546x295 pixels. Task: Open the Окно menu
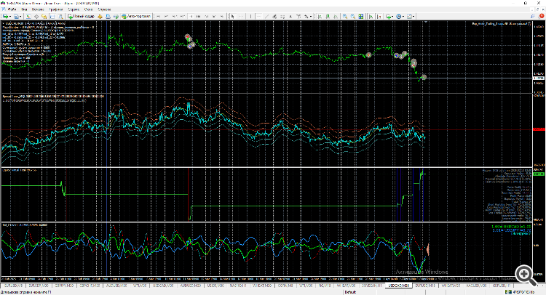88,9
